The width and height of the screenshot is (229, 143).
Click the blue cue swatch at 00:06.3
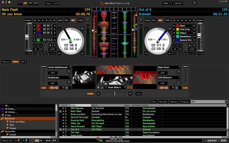click(x=38, y=33)
